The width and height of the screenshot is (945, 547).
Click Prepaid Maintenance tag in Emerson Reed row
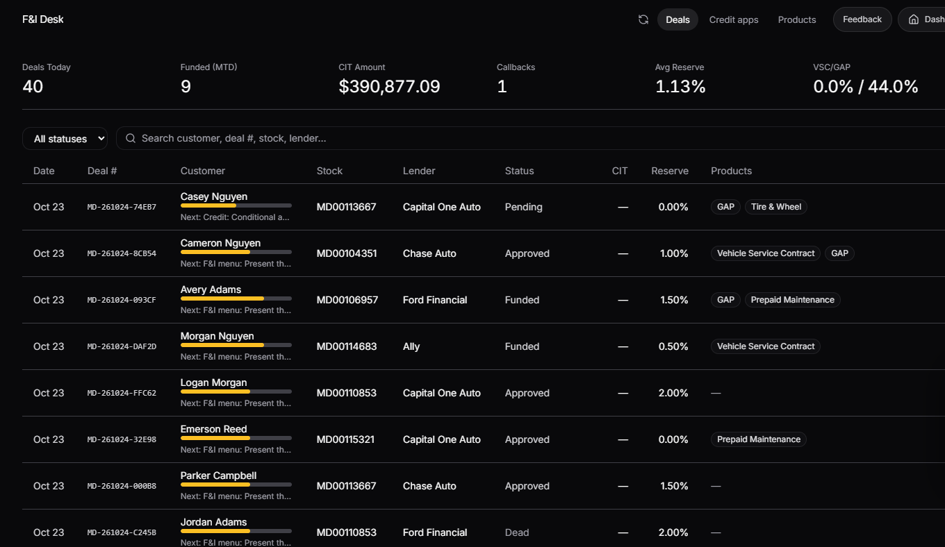(x=759, y=439)
